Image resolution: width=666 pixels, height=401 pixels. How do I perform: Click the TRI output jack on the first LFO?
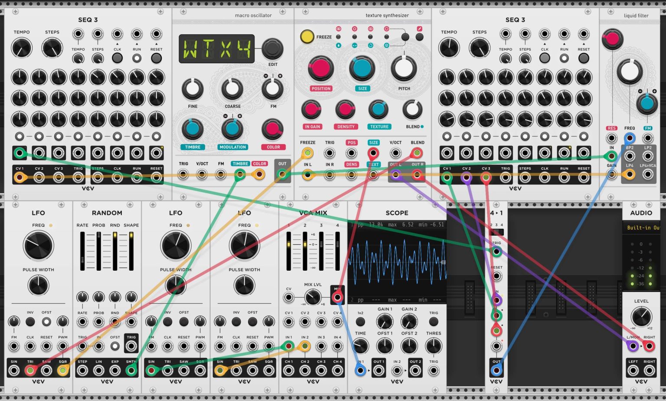click(30, 370)
